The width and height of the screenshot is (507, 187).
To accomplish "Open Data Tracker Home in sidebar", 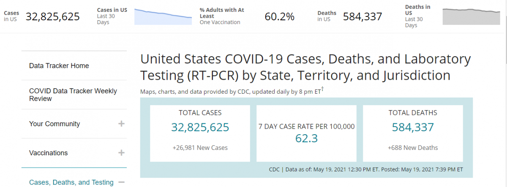I will click(x=59, y=66).
